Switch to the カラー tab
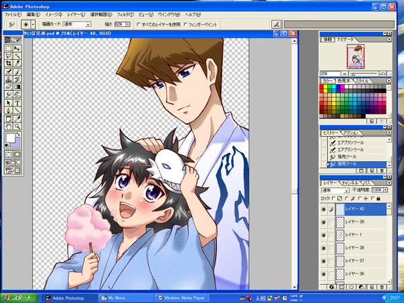The height and width of the screenshot is (303, 404). [x=327, y=81]
